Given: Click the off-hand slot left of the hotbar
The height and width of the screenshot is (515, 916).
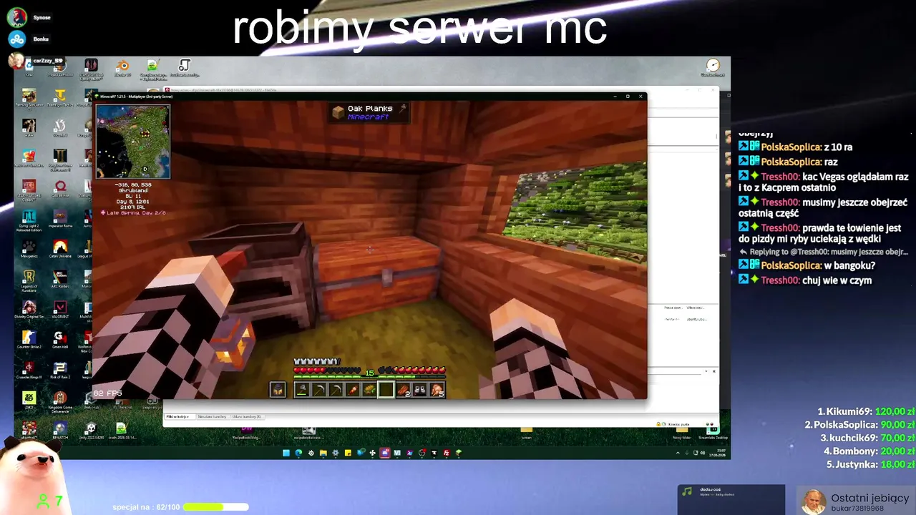Looking at the screenshot, I should tap(278, 390).
